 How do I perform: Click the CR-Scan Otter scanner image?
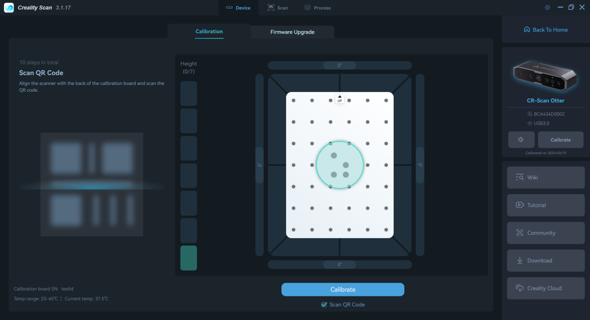click(546, 75)
